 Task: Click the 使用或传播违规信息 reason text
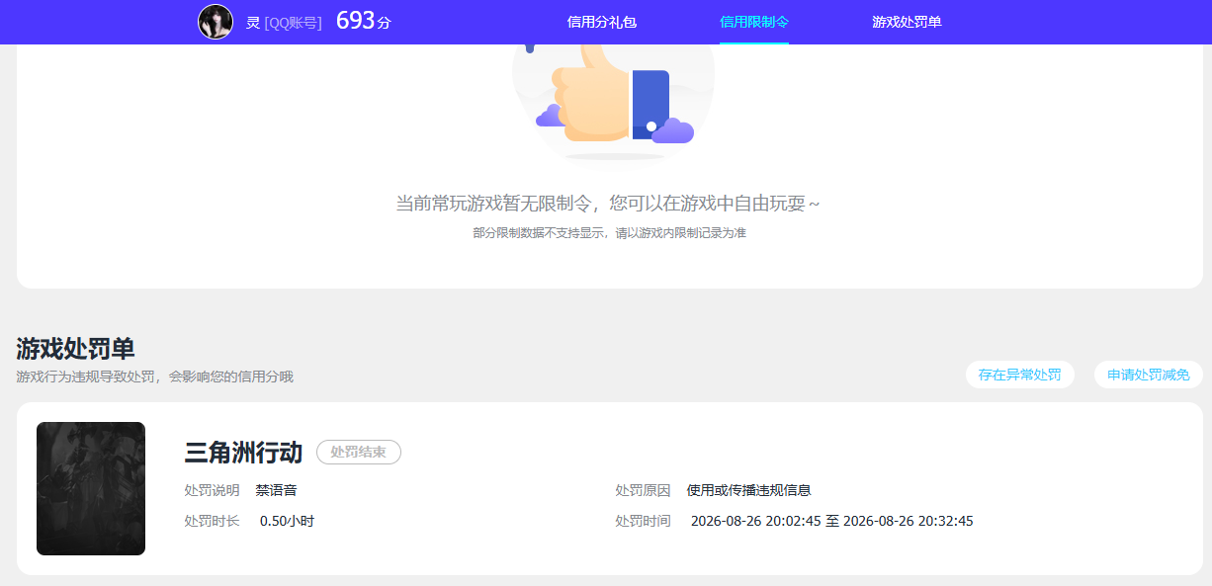click(748, 490)
